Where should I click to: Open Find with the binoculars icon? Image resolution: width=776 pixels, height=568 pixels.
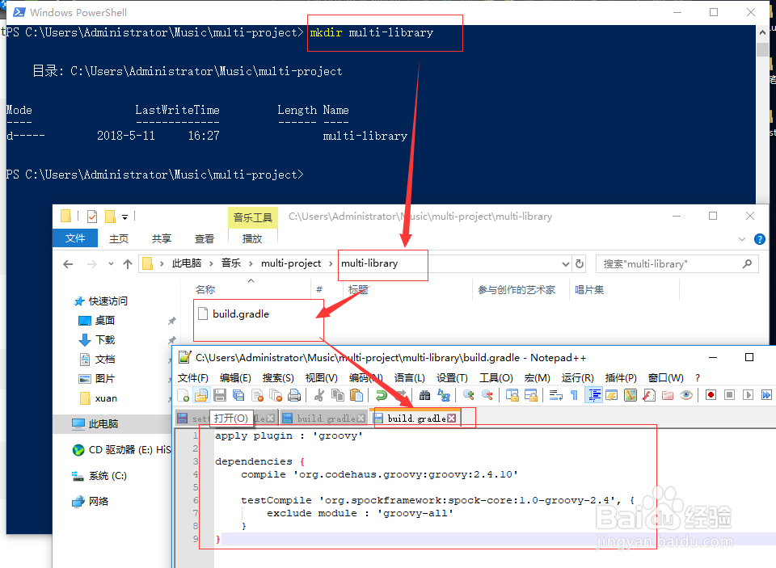point(424,395)
